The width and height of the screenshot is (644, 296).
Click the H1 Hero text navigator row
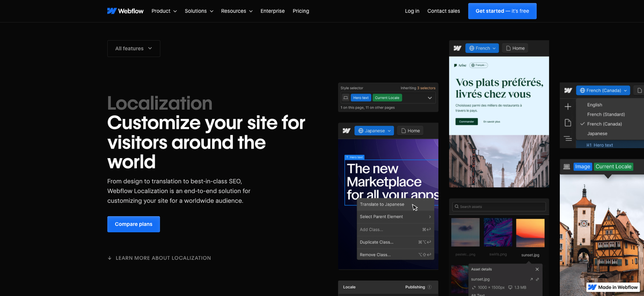pos(609,145)
